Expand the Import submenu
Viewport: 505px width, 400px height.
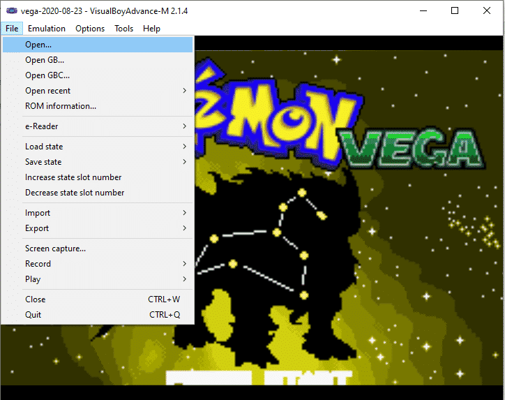click(98, 213)
